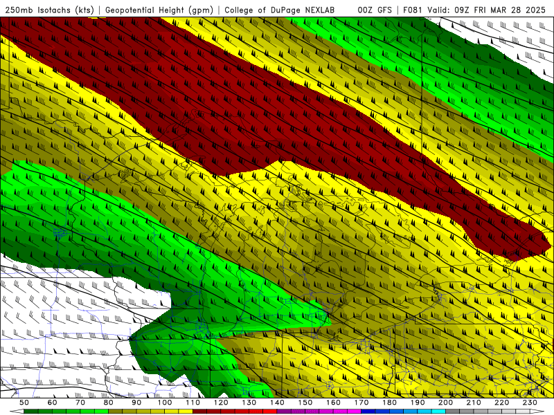Click the 'College of DuPage NEXLAB' label

[x=279, y=10]
